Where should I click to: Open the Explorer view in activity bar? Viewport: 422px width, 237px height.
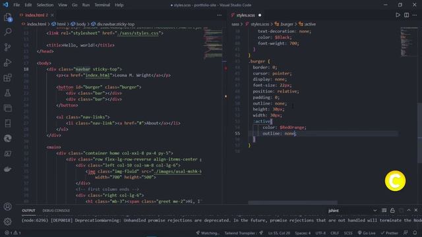(x=7, y=18)
